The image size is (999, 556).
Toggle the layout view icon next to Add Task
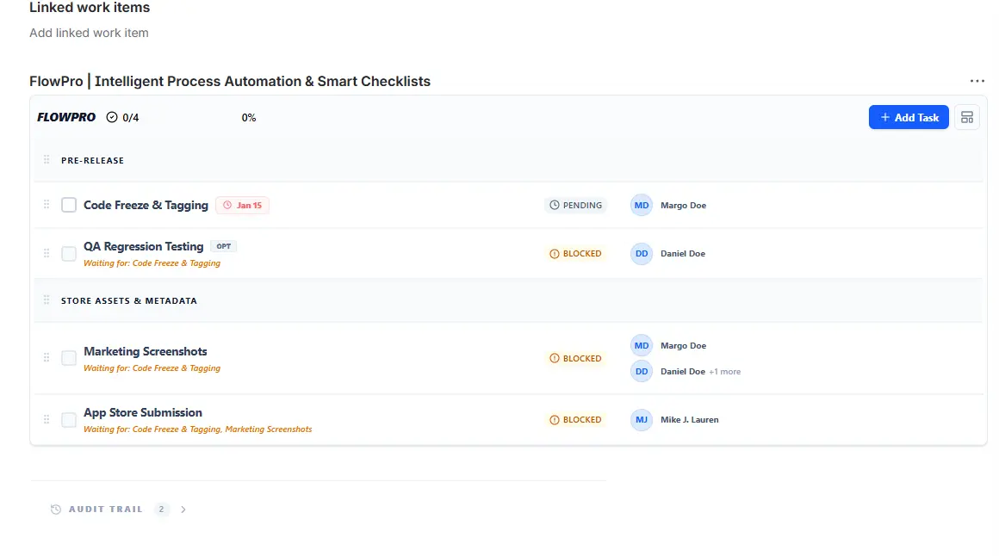tap(967, 117)
